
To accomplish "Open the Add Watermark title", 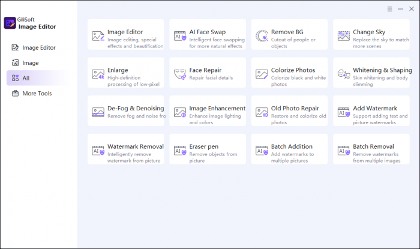I will pos(375,109).
